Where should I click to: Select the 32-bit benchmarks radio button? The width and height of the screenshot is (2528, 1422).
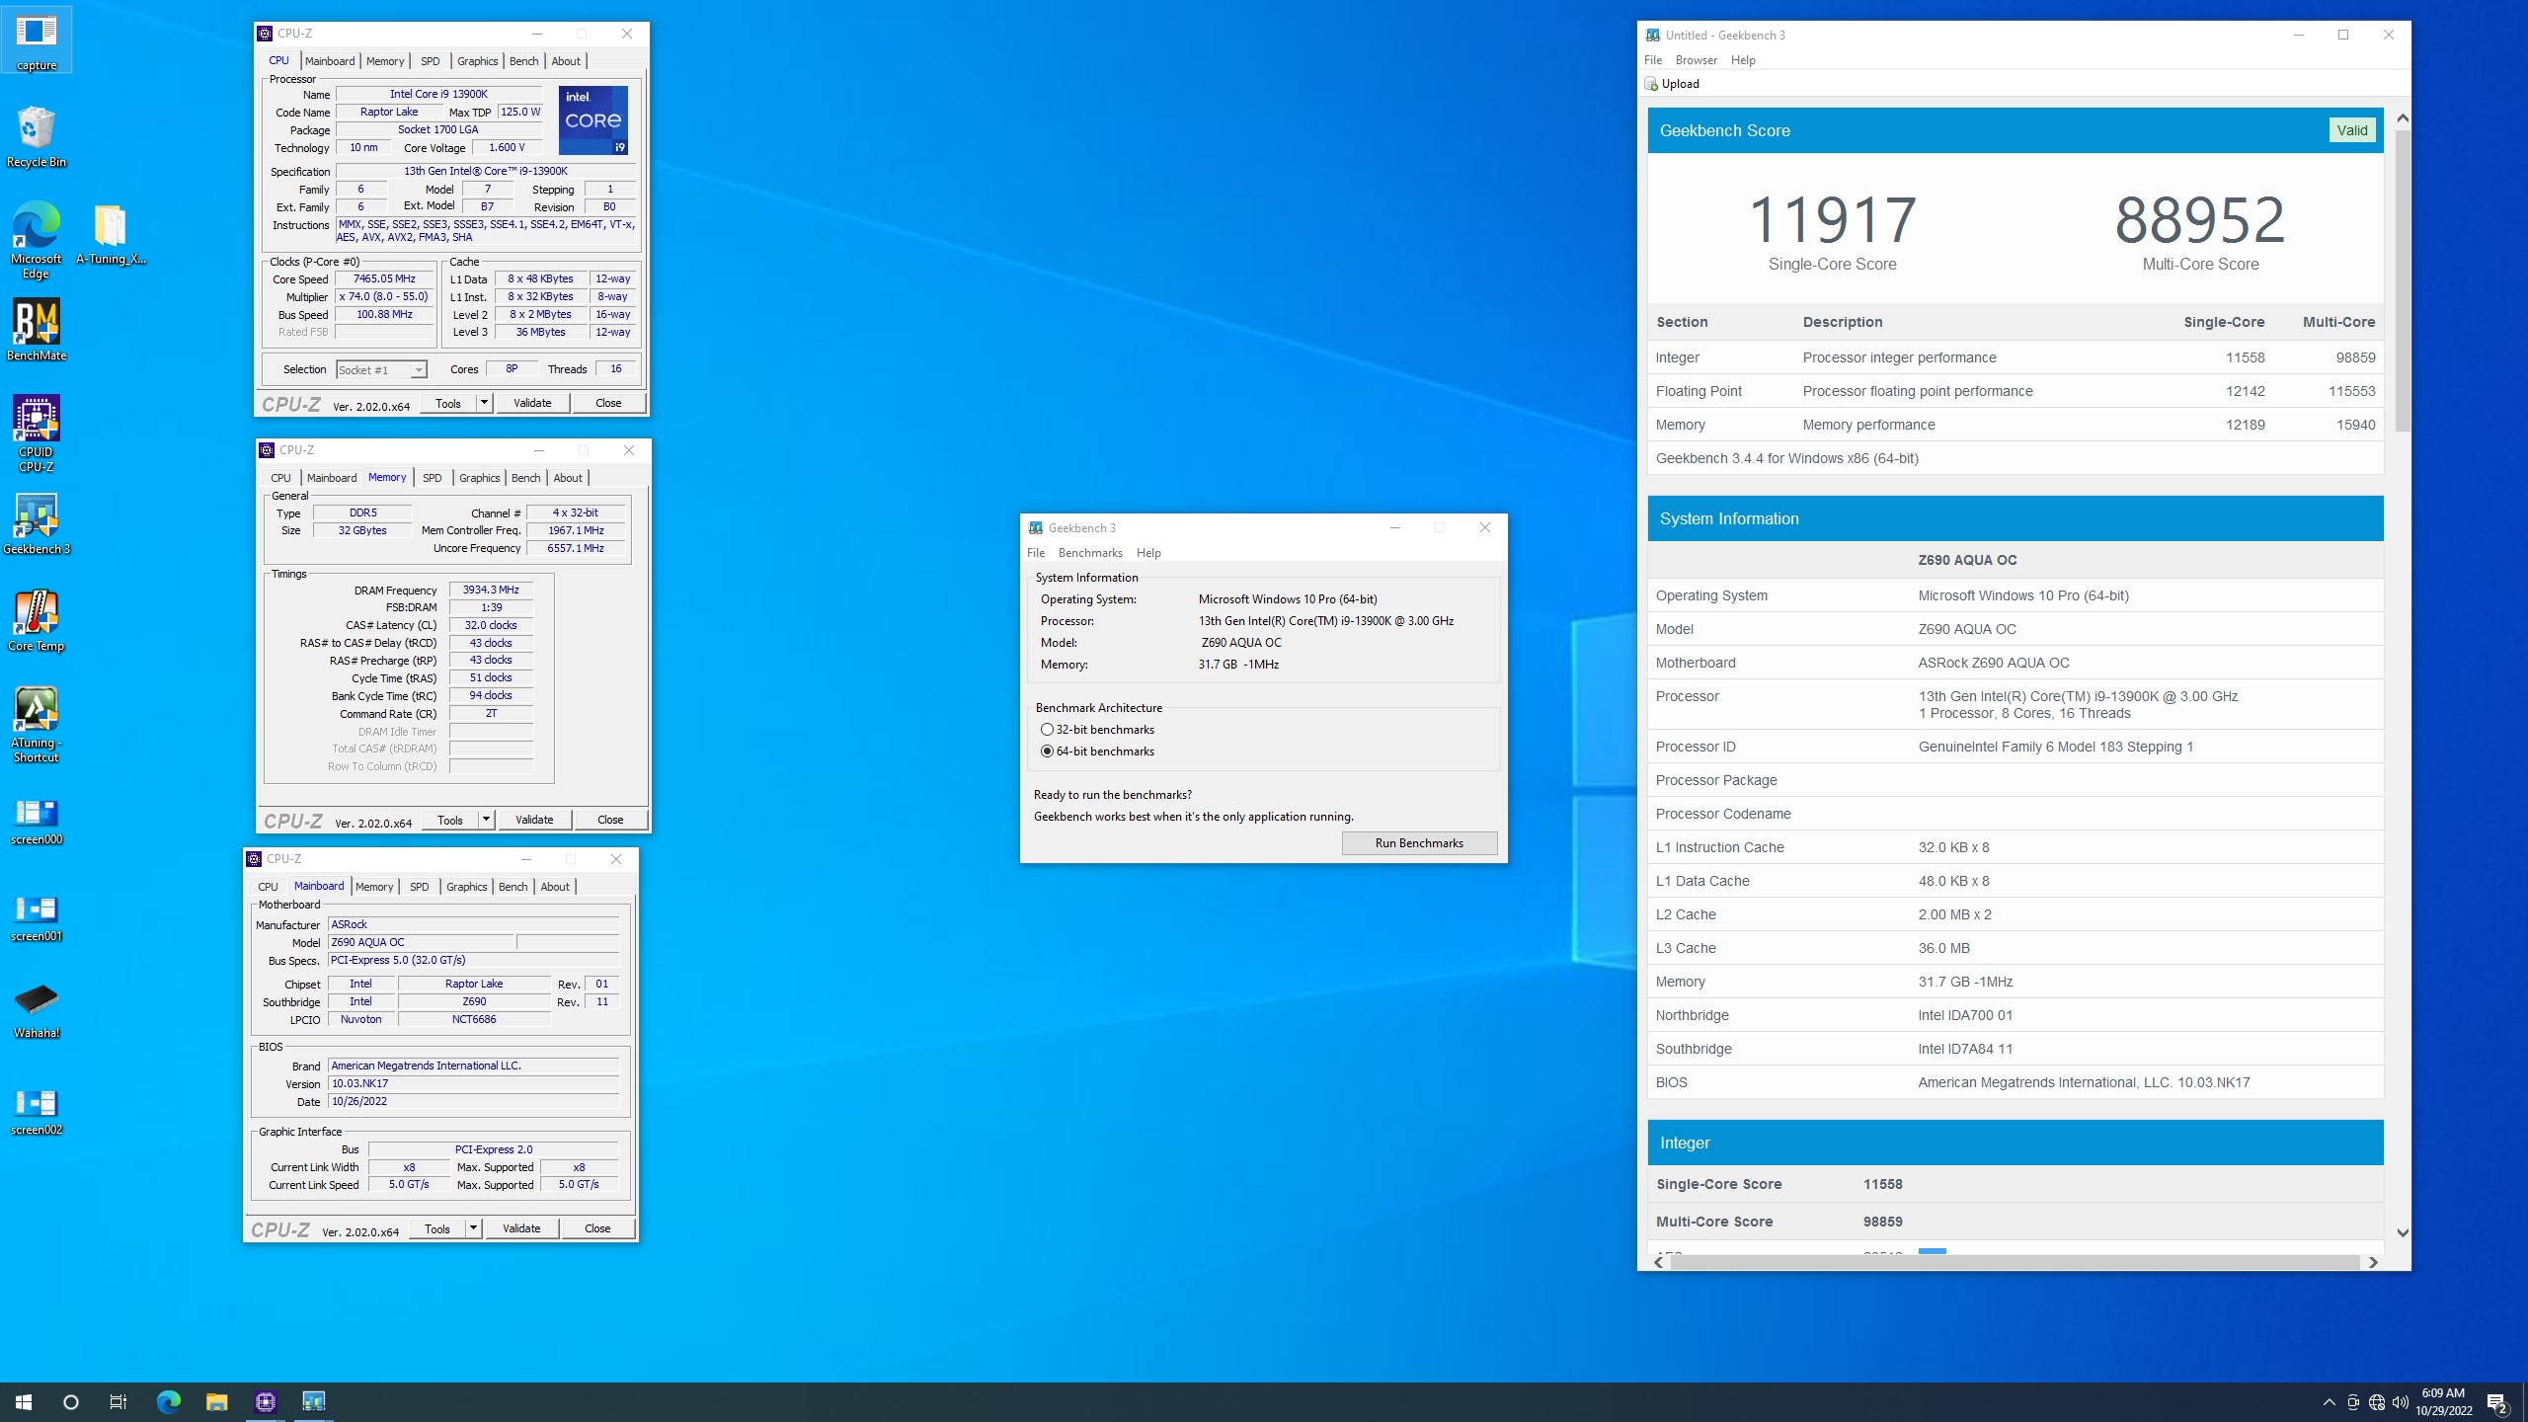pos(1047,730)
